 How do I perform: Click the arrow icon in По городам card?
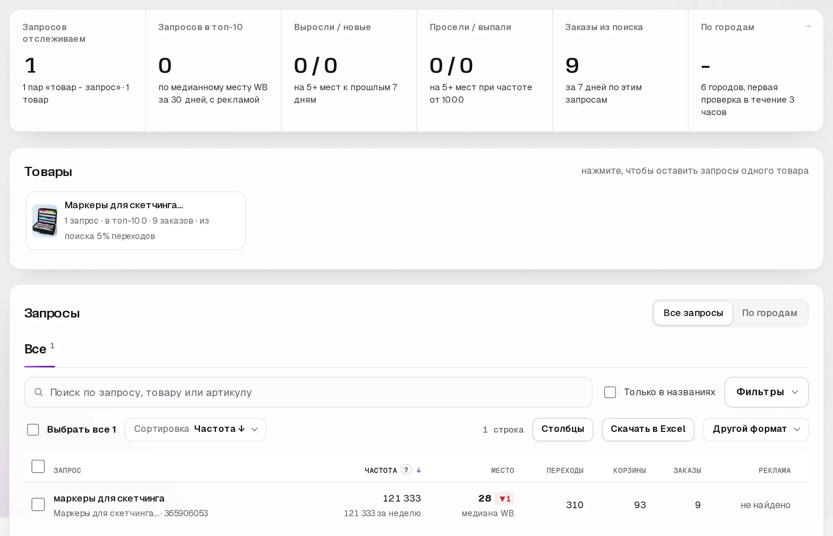(807, 26)
